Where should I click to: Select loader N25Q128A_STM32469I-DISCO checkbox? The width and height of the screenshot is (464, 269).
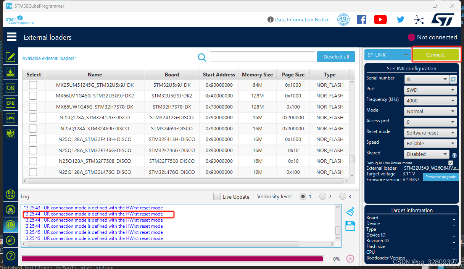point(33,128)
